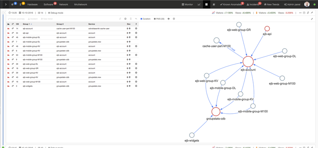The height and width of the screenshot is (148, 318).
Task: Open the Incidents list
Action: (x=252, y=4)
